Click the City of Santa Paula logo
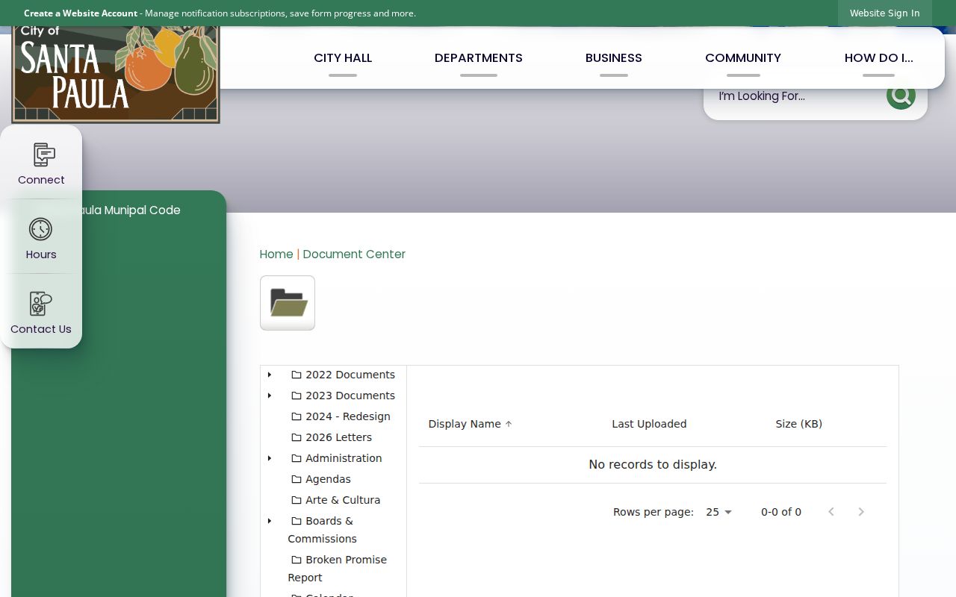 [x=116, y=73]
